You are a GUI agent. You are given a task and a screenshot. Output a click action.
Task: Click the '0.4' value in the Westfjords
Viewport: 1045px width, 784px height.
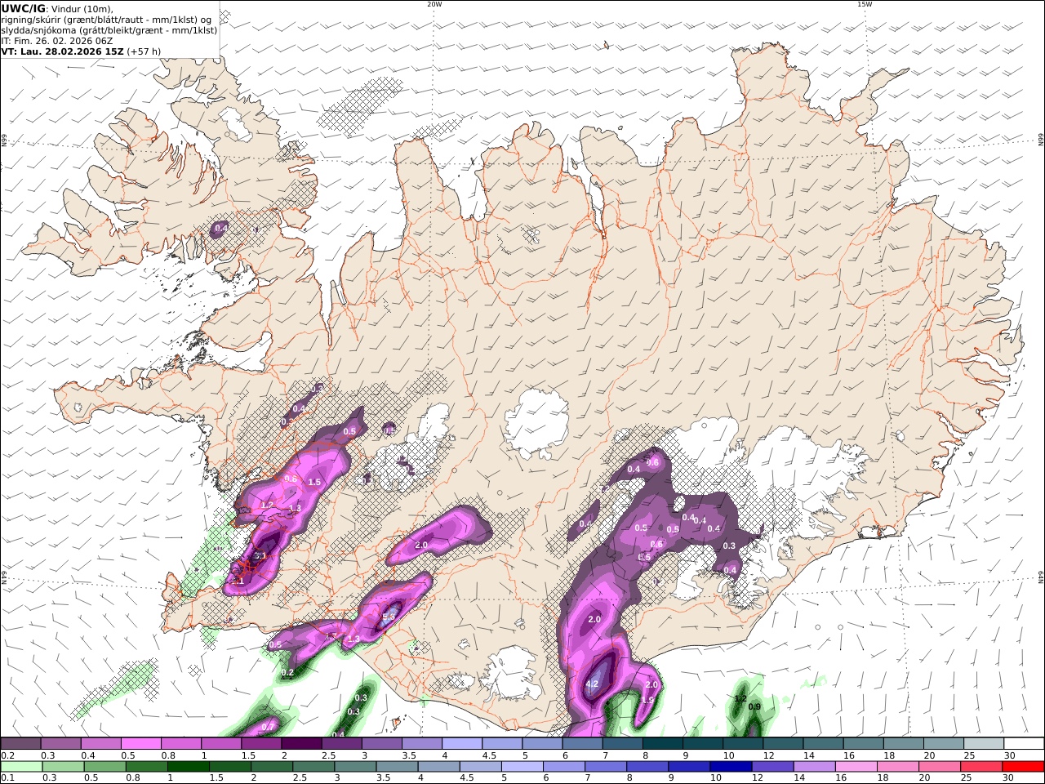[220, 228]
